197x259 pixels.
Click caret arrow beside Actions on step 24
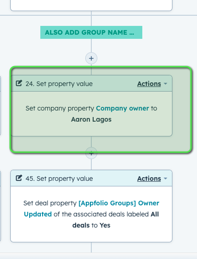tap(165, 84)
